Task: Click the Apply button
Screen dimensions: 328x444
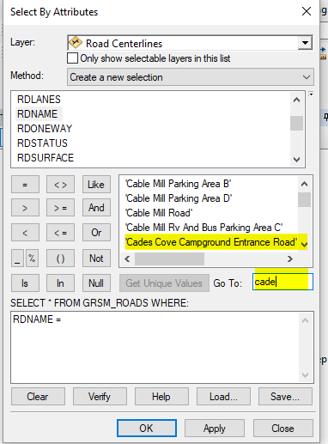Action: pyautogui.click(x=215, y=429)
